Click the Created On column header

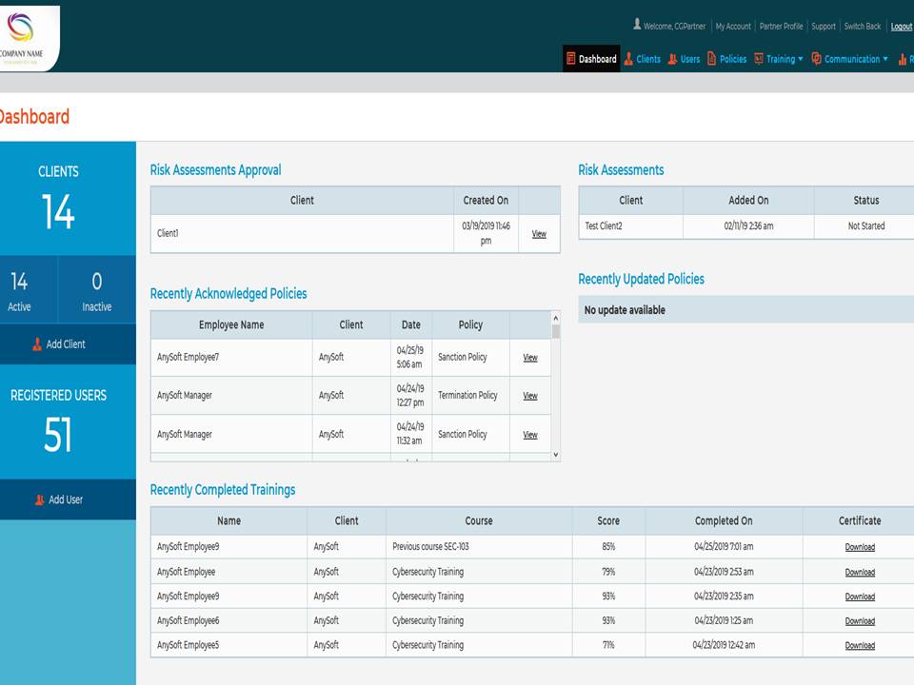point(486,201)
